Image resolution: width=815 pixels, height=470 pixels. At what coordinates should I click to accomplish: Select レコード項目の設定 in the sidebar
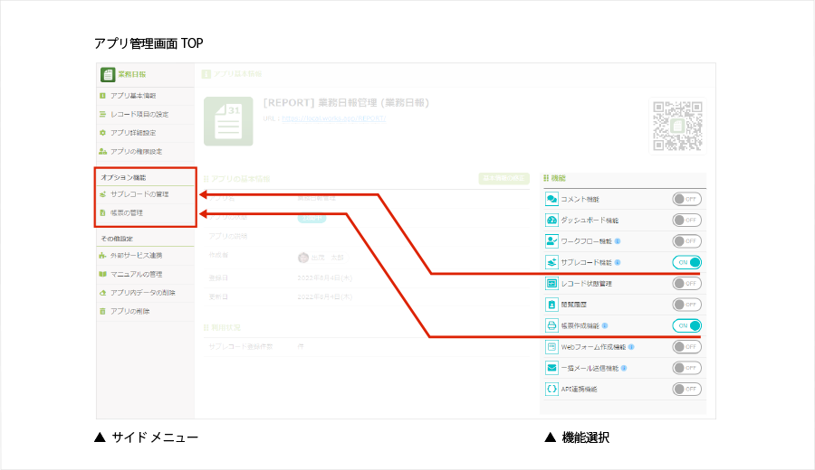tap(139, 114)
